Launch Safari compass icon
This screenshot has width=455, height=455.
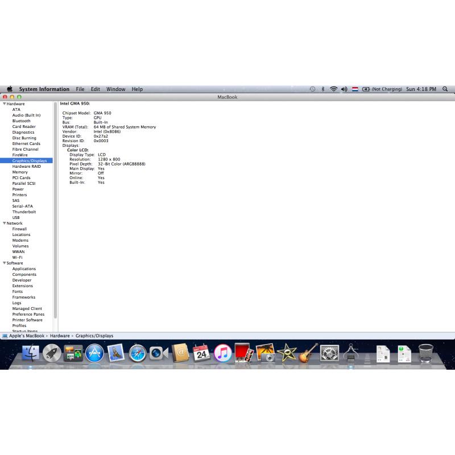(138, 353)
